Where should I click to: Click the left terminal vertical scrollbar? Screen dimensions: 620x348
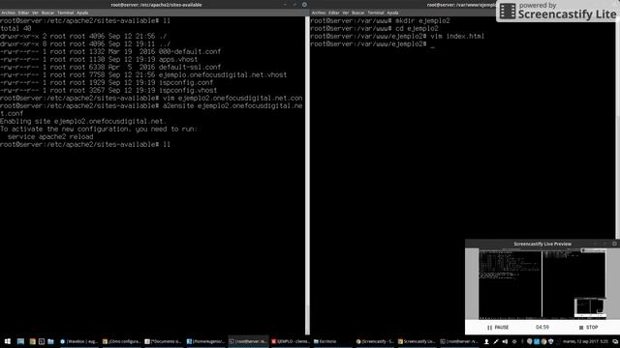point(307,176)
